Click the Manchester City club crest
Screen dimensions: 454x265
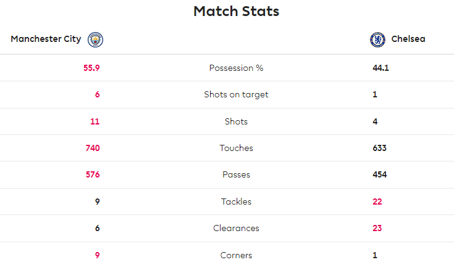[x=95, y=39]
